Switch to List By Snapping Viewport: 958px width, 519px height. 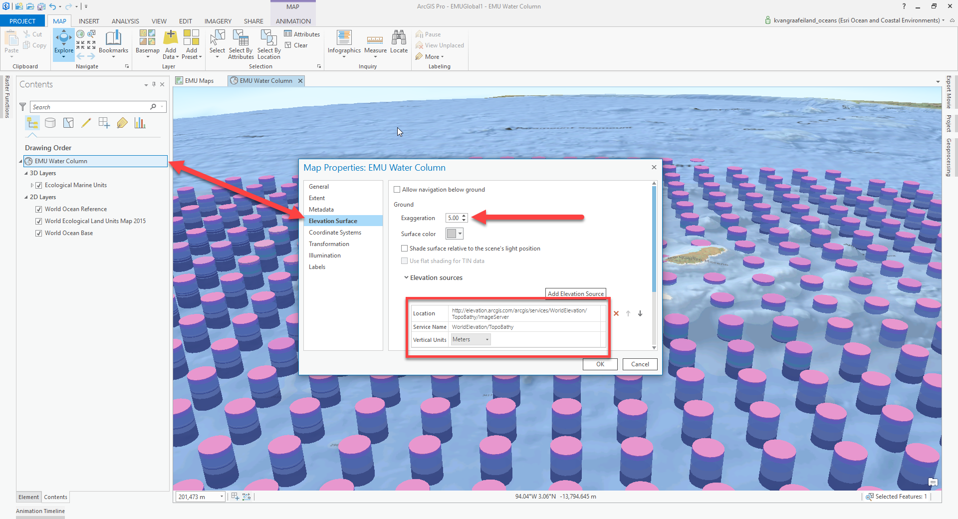(x=104, y=123)
